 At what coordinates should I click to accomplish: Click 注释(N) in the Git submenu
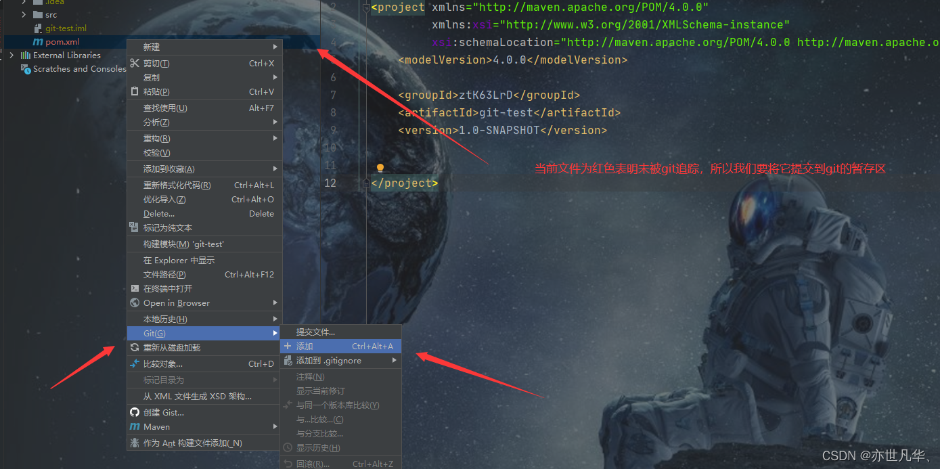pos(341,376)
